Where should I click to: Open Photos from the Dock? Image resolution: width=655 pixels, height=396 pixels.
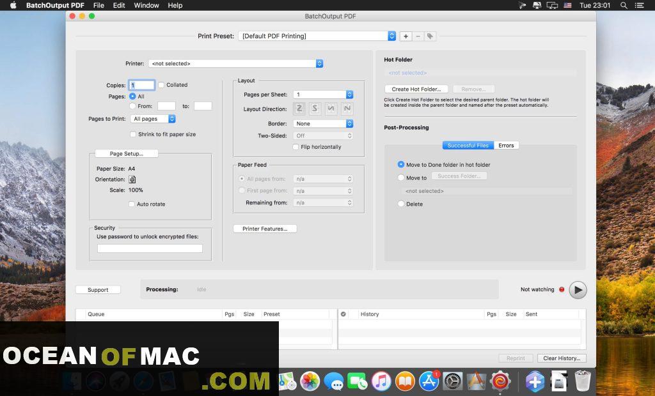(310, 381)
